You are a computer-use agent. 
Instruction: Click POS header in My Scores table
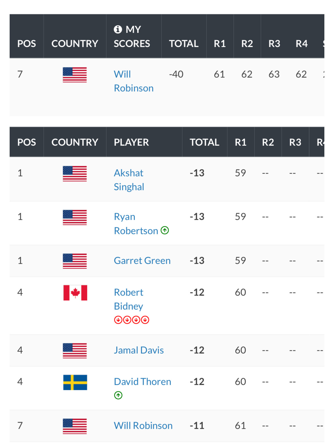point(27,43)
